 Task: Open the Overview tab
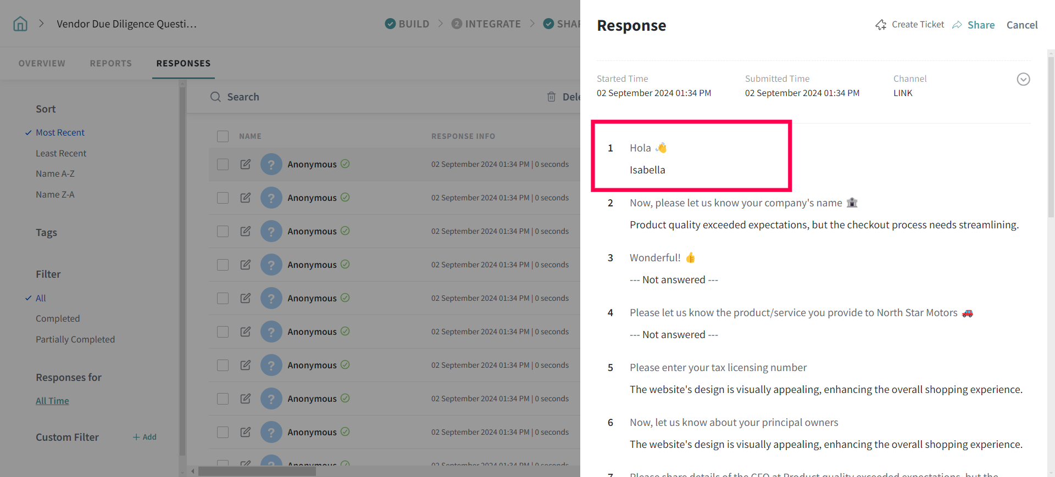pyautogui.click(x=42, y=63)
